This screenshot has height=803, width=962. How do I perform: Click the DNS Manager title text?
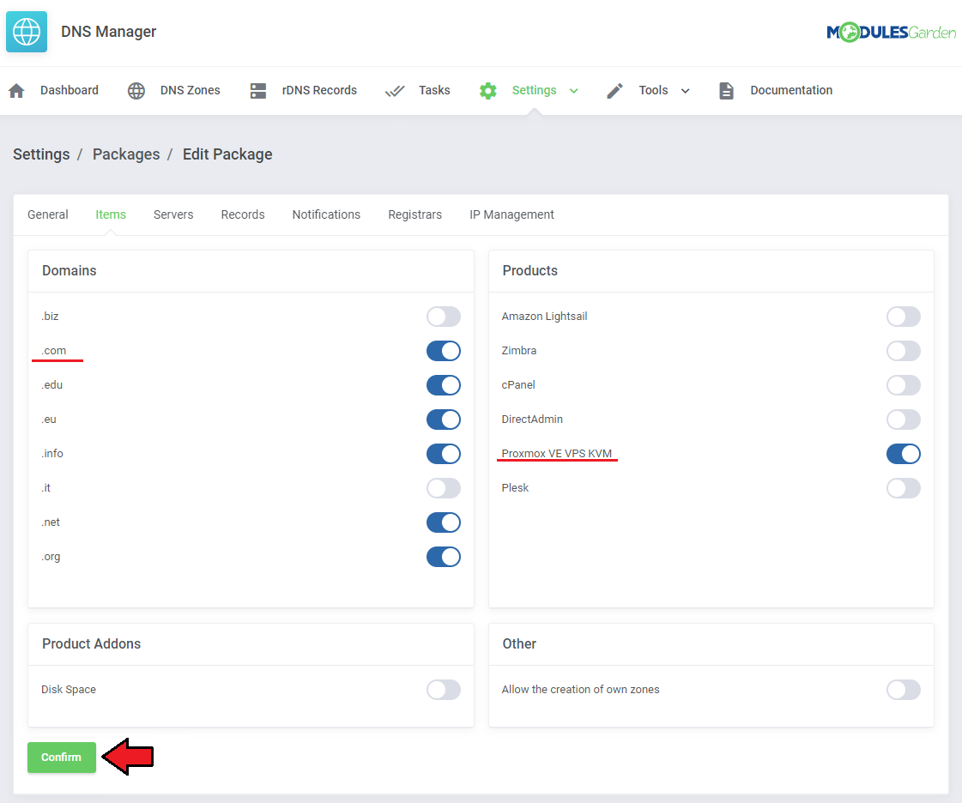click(x=109, y=31)
